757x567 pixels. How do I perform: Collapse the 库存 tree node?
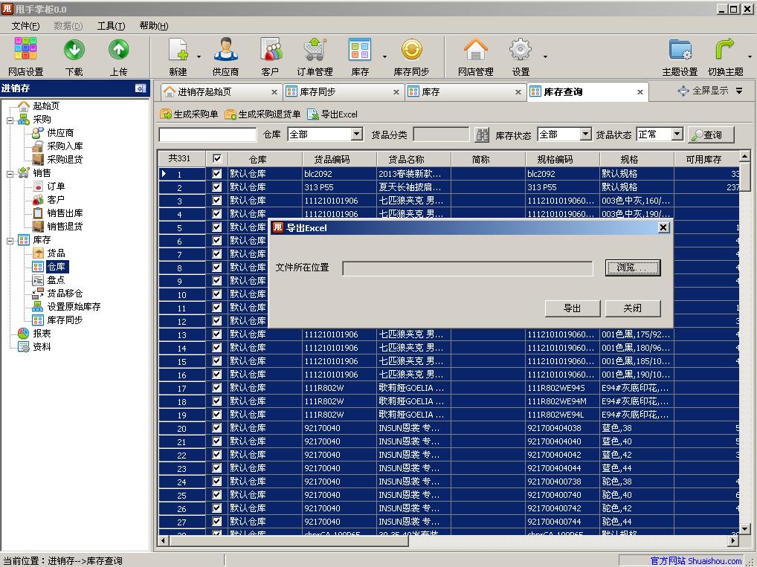click(10, 241)
